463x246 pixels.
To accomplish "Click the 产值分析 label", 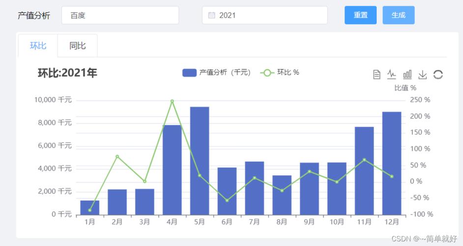I will tap(33, 15).
